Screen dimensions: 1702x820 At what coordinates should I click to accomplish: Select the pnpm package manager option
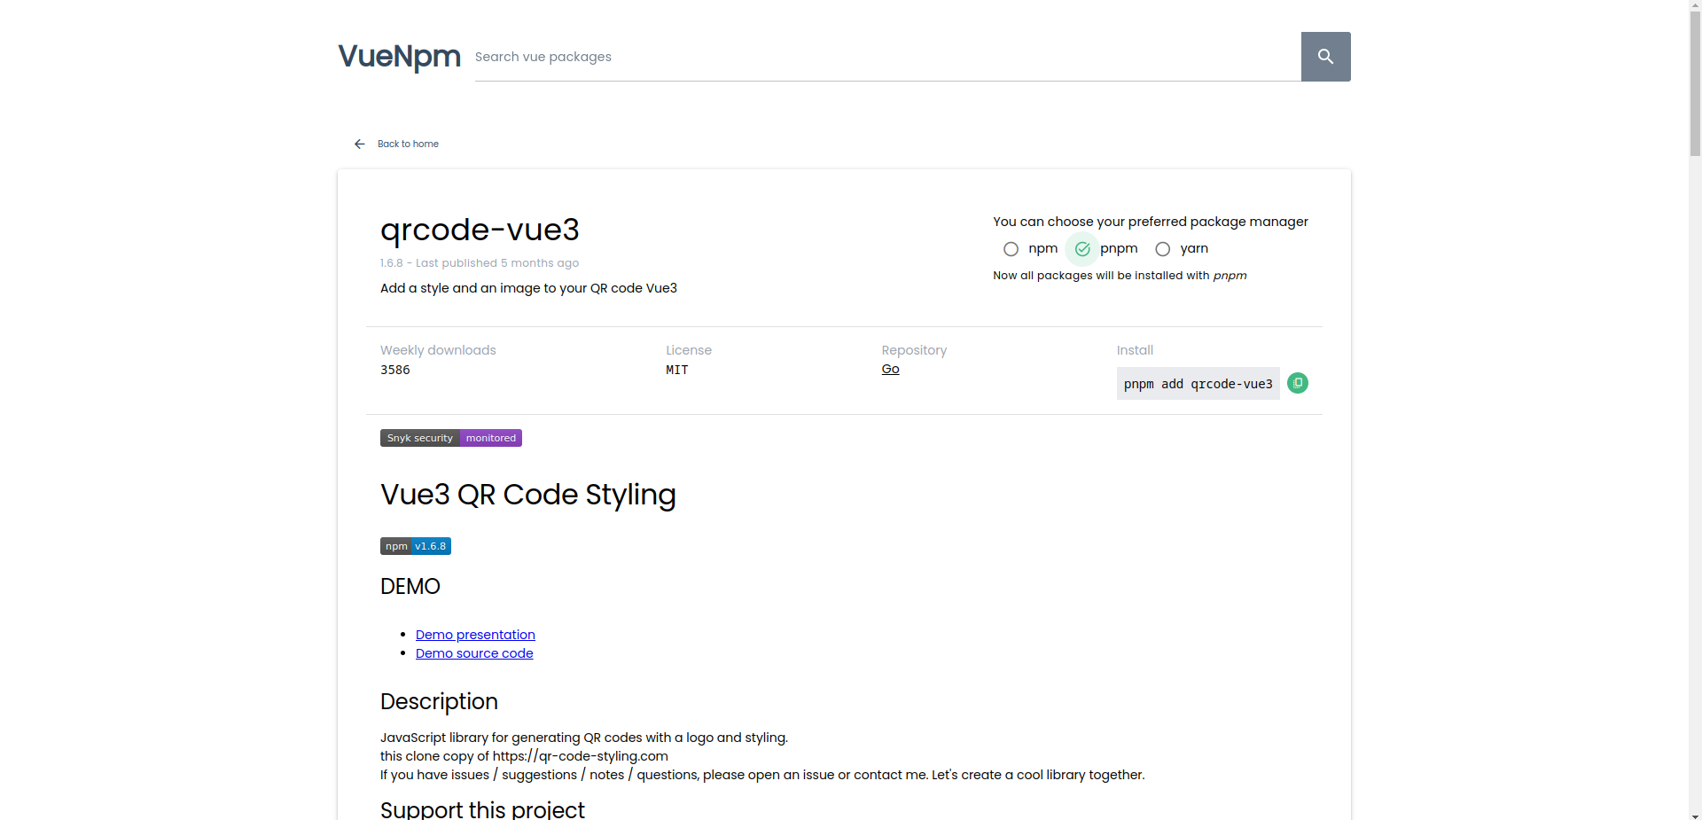(x=1082, y=249)
